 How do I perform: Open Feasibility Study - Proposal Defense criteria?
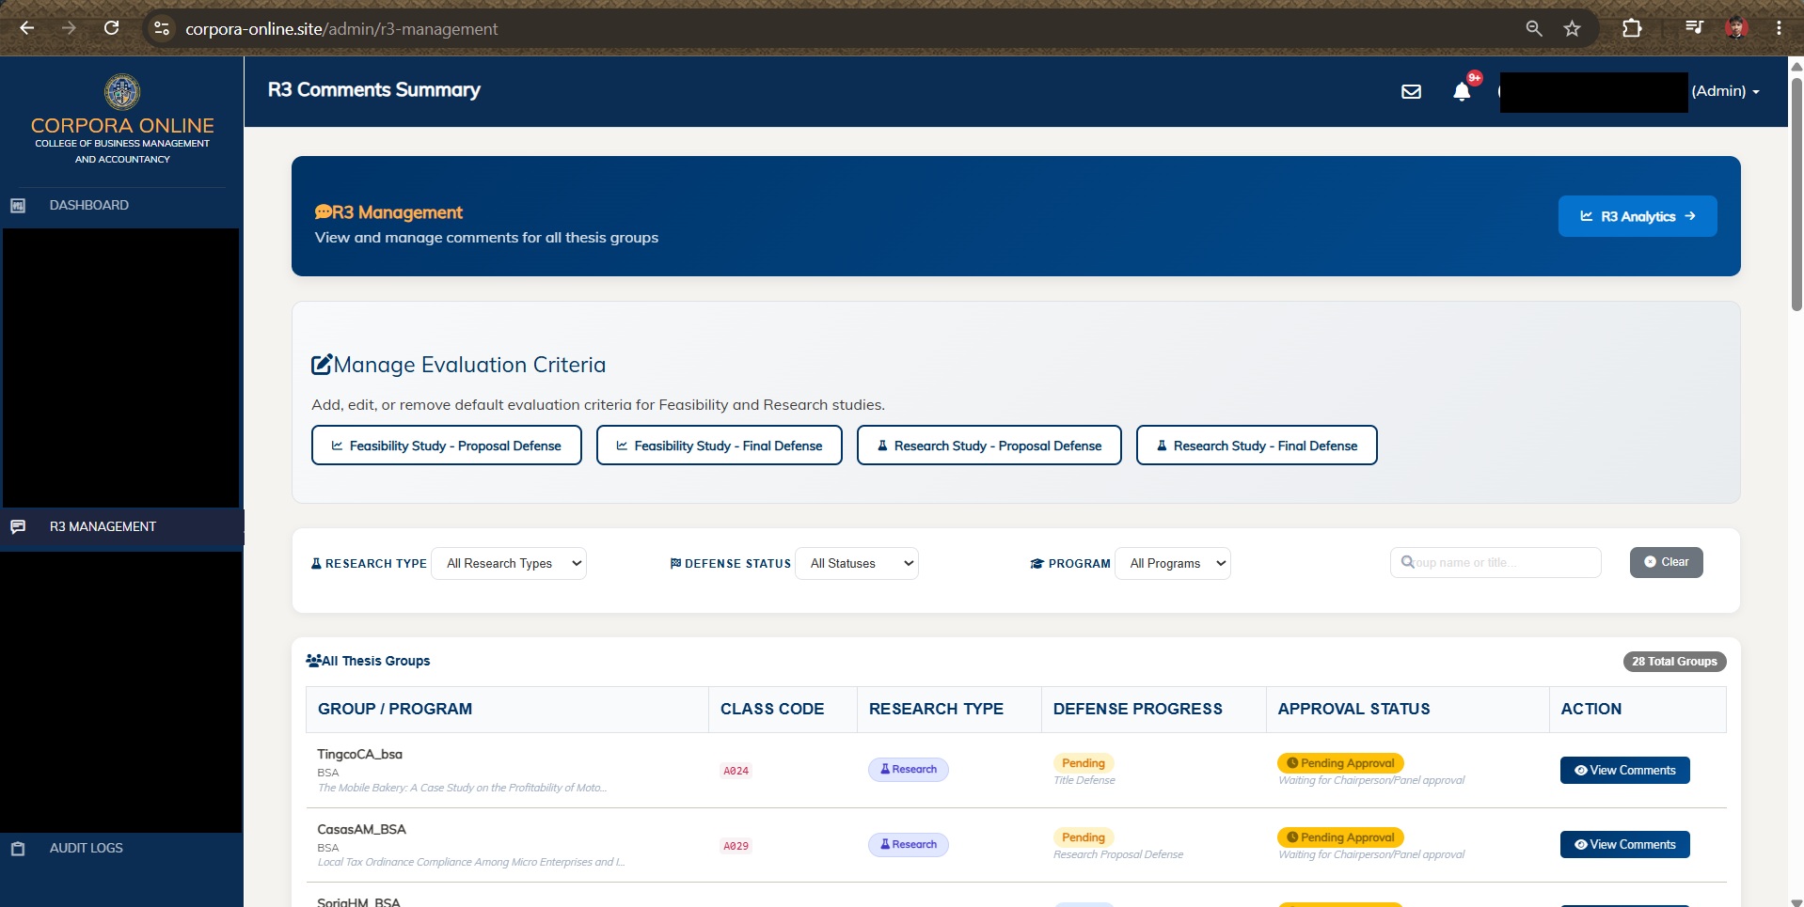click(447, 446)
